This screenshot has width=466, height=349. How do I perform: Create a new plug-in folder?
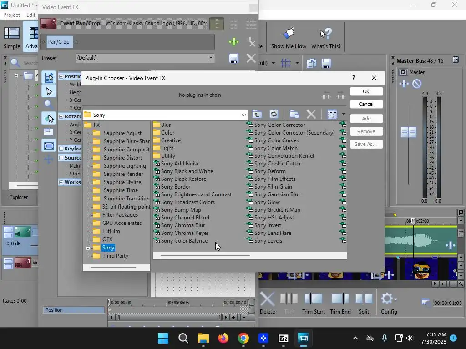click(294, 114)
